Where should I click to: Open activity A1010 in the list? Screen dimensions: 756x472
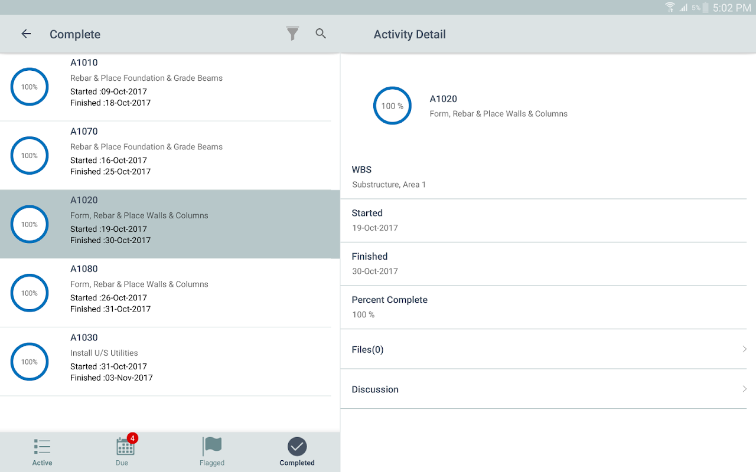coord(165,87)
